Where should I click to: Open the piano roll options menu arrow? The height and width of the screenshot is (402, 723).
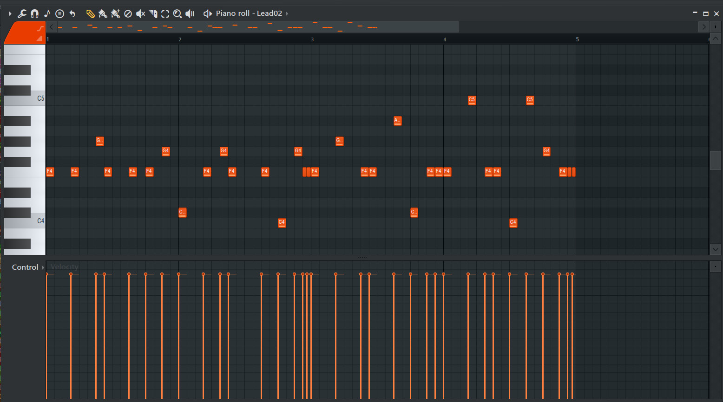pos(10,14)
